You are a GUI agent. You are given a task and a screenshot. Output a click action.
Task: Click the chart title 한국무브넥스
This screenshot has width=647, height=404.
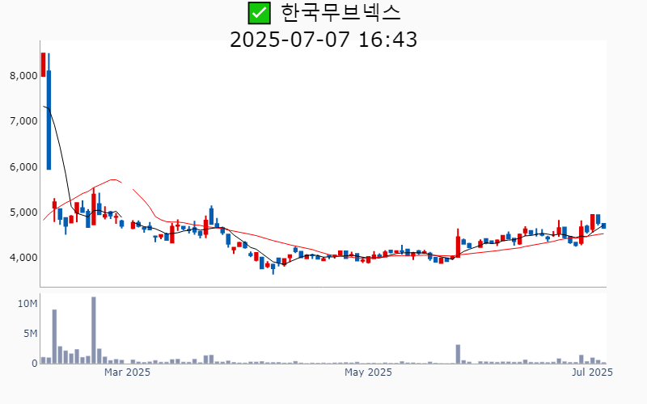click(x=340, y=13)
